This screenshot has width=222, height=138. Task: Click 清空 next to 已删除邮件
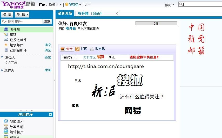pyautogui.click(x=48, y=50)
